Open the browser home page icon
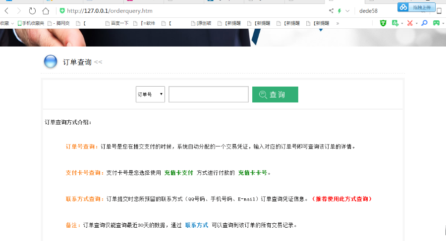Viewport: 446px width, 241px height. pyautogui.click(x=46, y=11)
